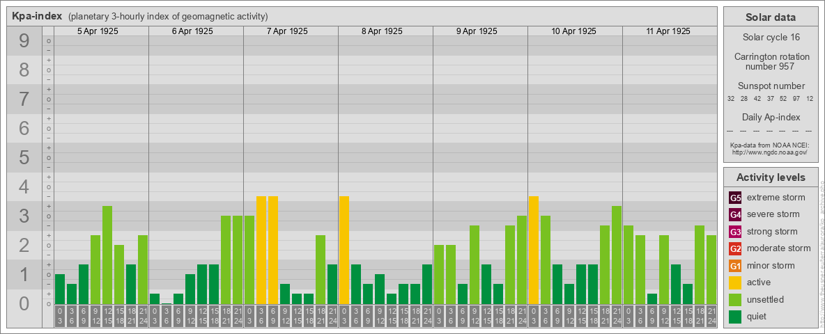Click the Activity levels panel heading
825x334 pixels.
coord(771,177)
